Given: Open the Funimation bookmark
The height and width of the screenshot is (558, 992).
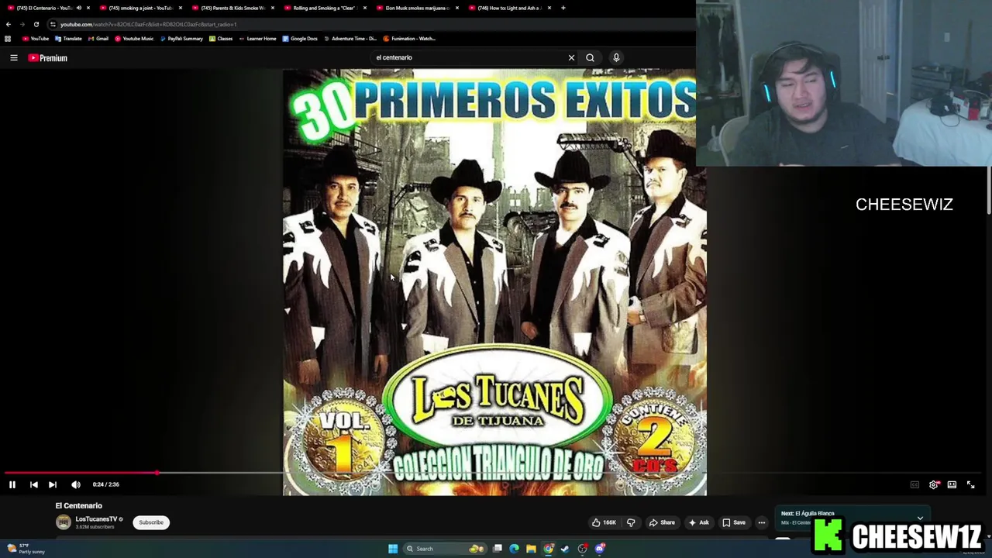Looking at the screenshot, I should tap(410, 39).
